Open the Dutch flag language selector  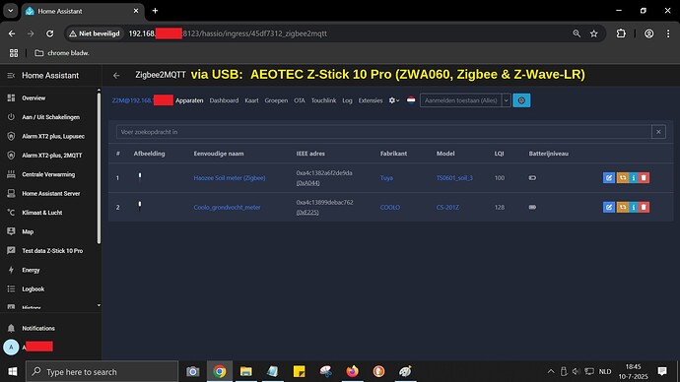point(411,100)
